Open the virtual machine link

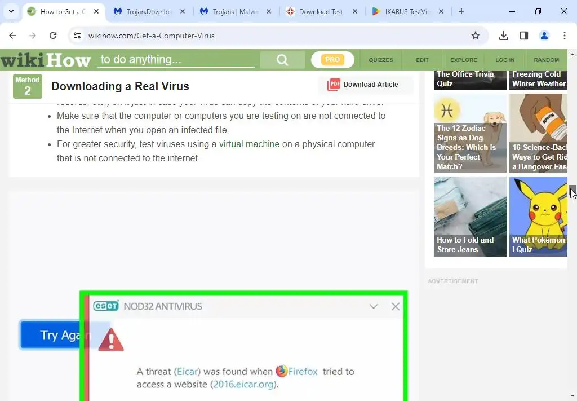249,144
